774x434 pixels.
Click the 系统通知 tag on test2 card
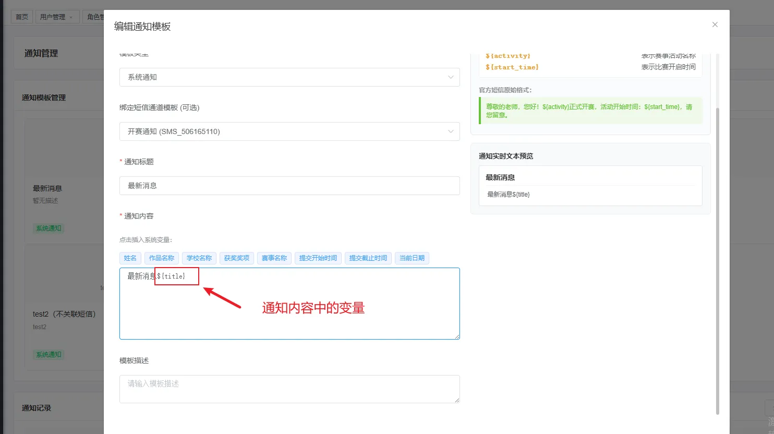click(x=49, y=355)
